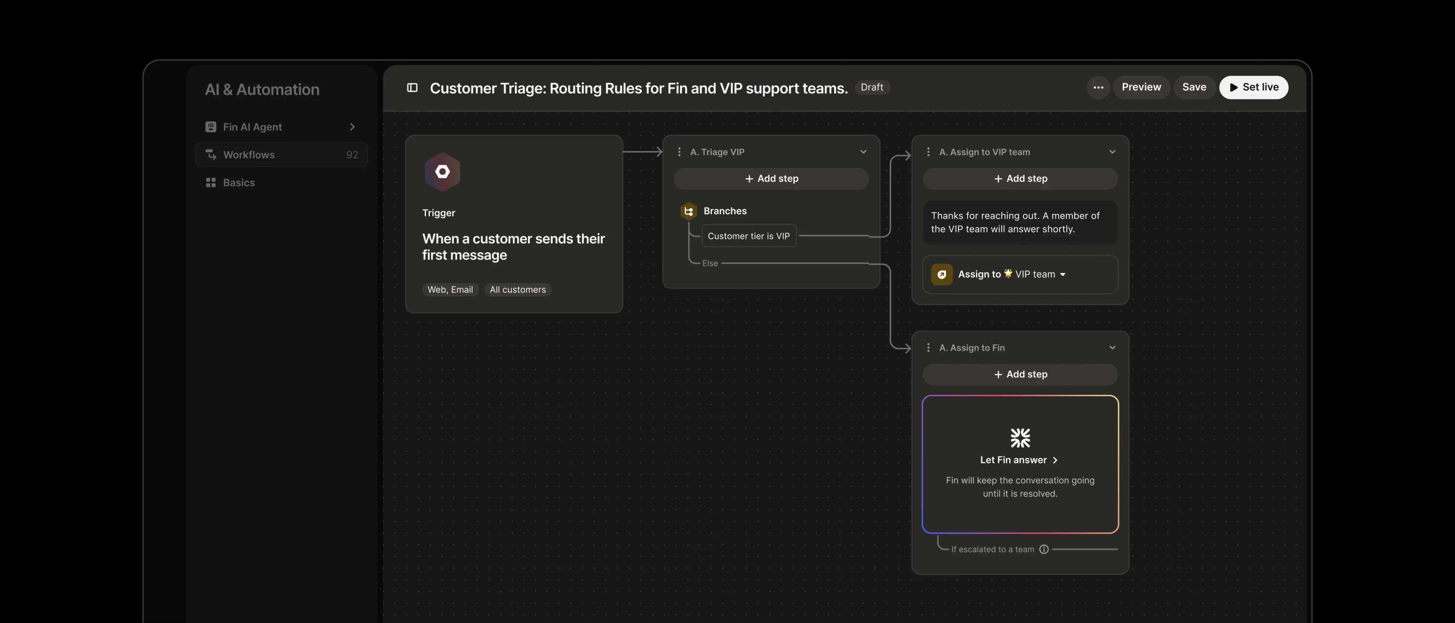This screenshot has width=1455, height=623.
Task: Open the Triage VIP drag handle dots
Action: (679, 152)
